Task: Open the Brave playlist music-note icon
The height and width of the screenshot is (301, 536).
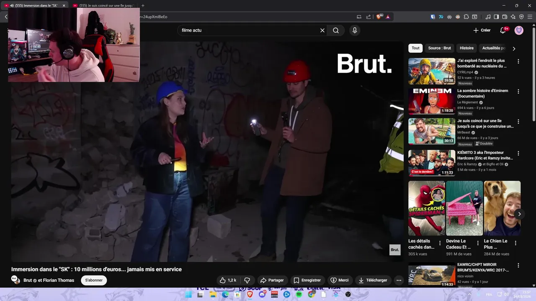Action: tap(488, 17)
